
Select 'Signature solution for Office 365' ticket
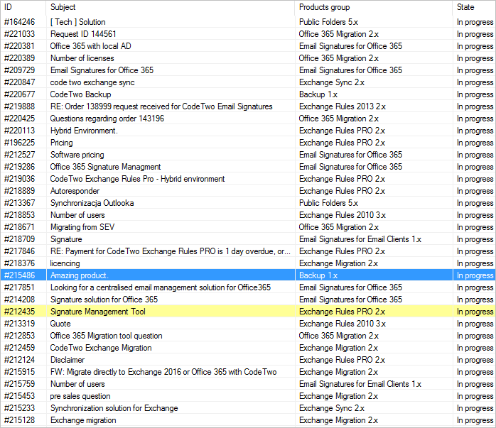(x=104, y=300)
